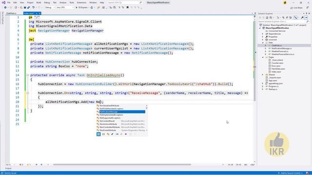This screenshot has height=175, width=312.
Task: Open the View menu
Action: (22, 2)
